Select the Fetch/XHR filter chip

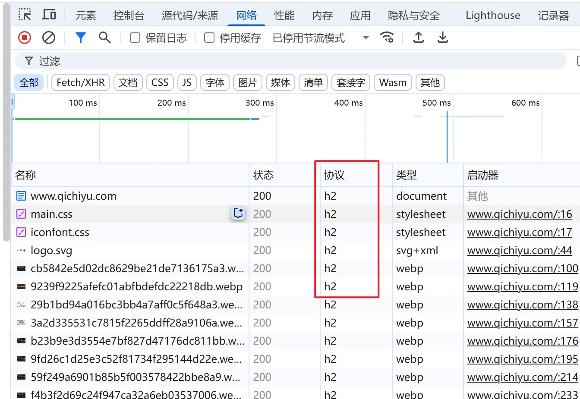81,82
